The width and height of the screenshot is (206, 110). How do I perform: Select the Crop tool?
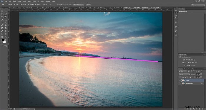2,17
